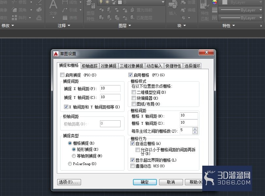Click Match Layer (匹配图层) icon
265x196 pixels.
(132, 18)
